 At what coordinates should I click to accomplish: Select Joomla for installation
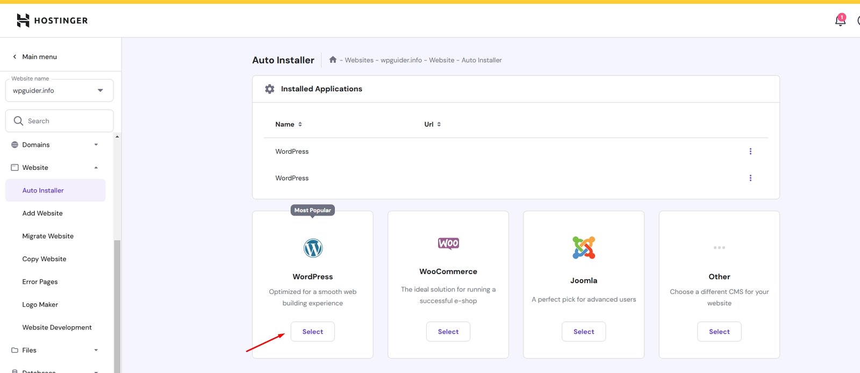coord(584,332)
